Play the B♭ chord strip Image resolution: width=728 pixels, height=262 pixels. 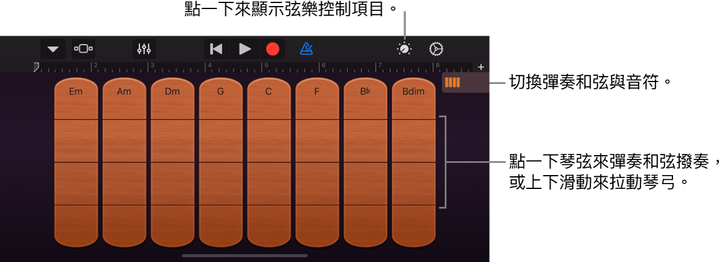tap(366, 92)
